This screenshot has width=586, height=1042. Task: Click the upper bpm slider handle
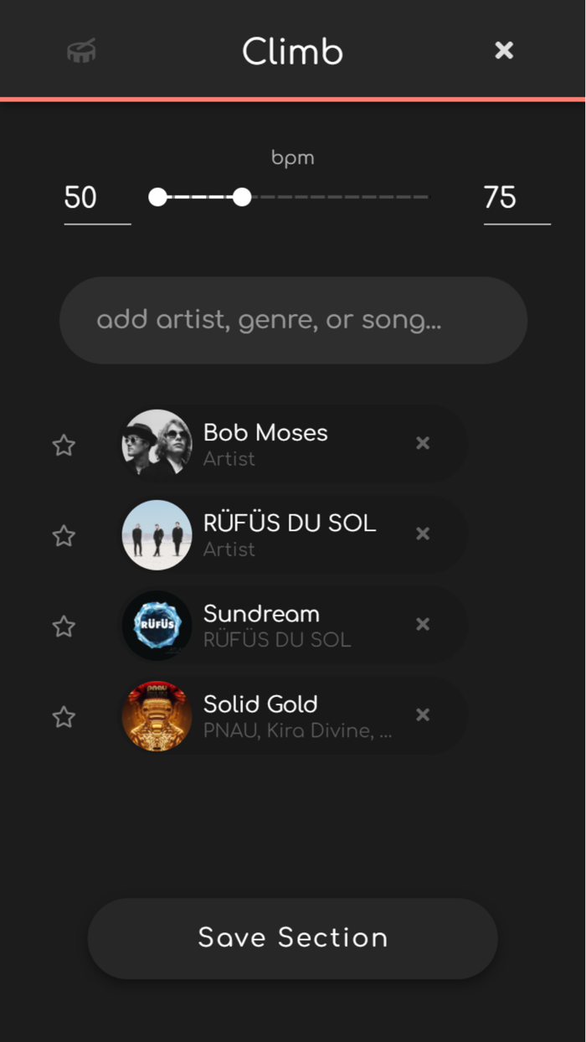point(242,197)
